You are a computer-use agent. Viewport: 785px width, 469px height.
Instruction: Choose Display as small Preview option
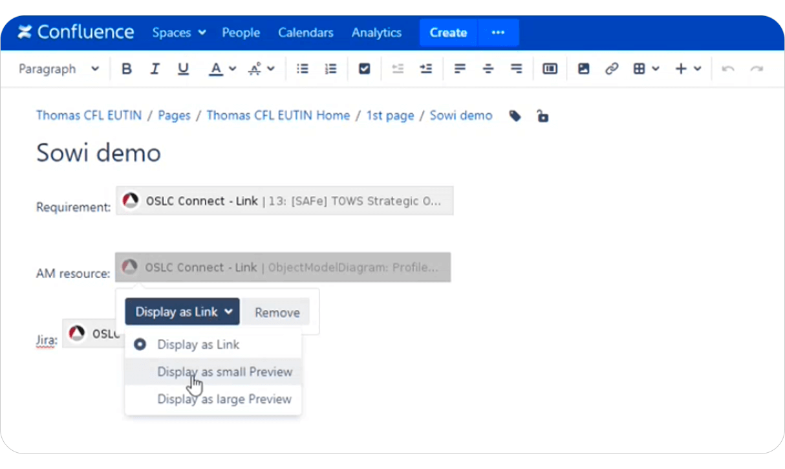225,371
